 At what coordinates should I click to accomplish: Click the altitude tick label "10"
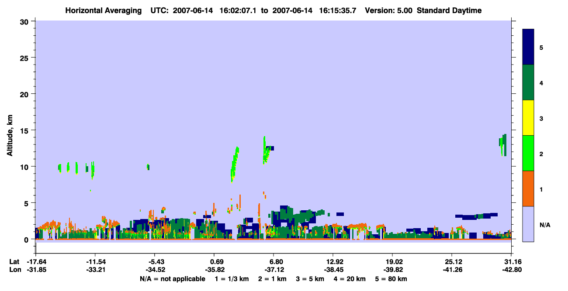point(25,167)
